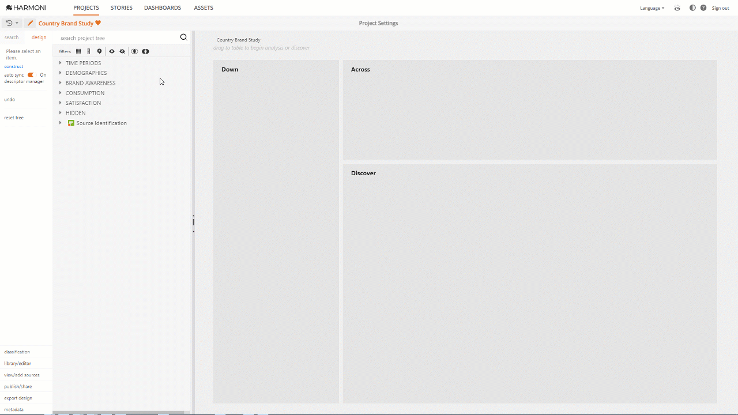The image size is (738, 415).
Task: Click the Sign out link
Action: click(720, 8)
